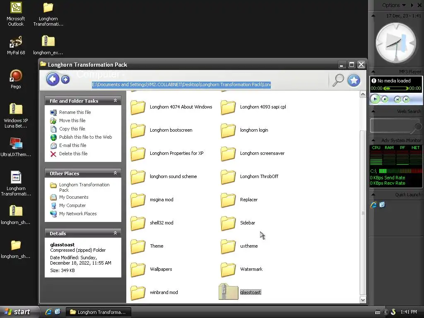Open Internet Explorer in sidebar Quick Launch

click(374, 205)
